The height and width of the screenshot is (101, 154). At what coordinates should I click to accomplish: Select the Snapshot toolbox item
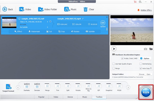pyautogui.click(x=109, y=87)
